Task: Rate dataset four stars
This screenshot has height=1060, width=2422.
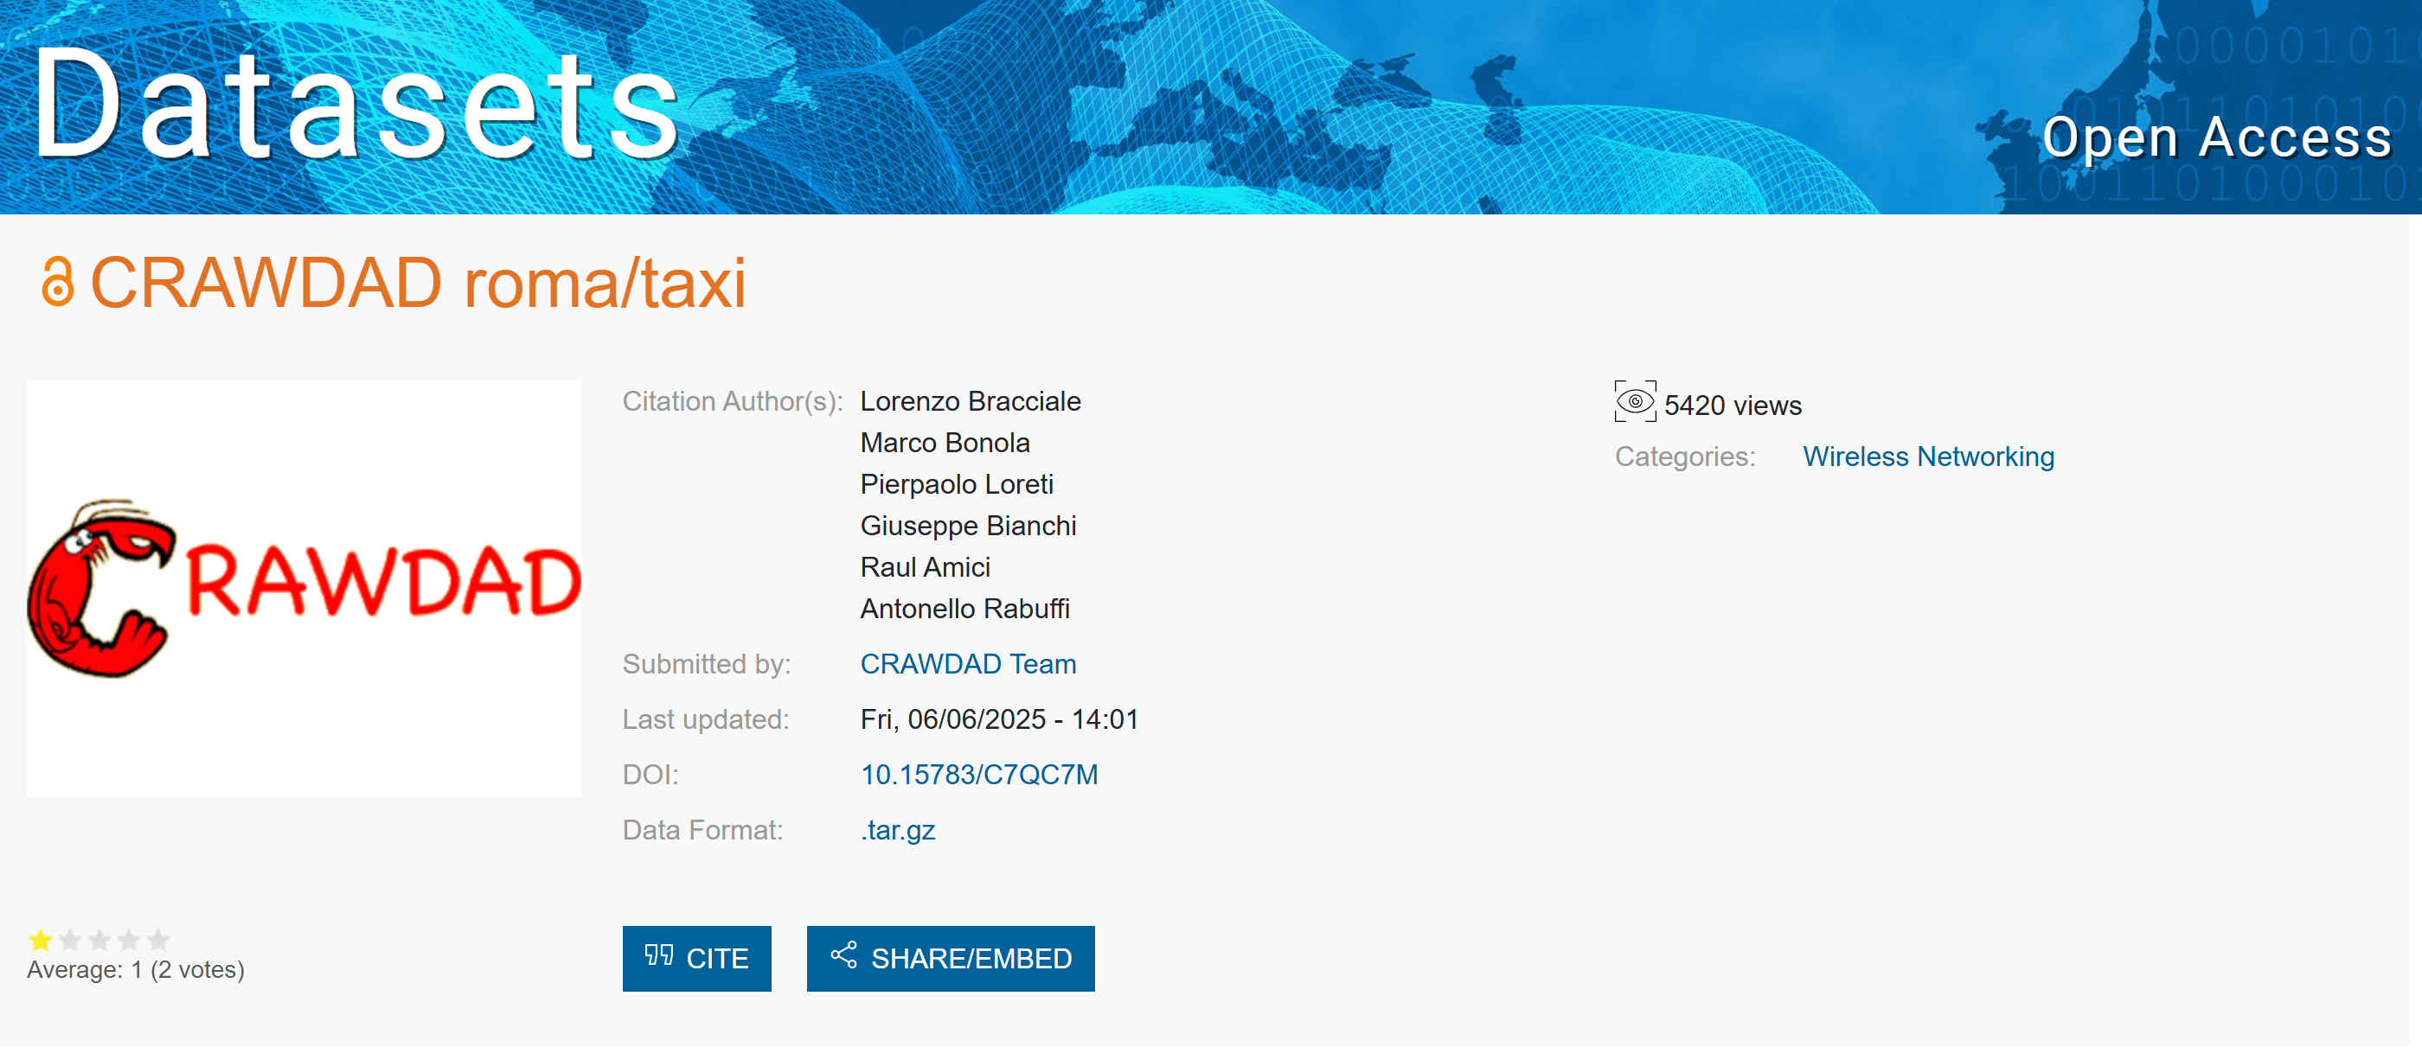Action: [129, 939]
